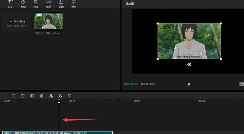Image resolution: width=244 pixels, height=134 pixels.
Task: Click the undo arrow in timeline toolbar
Action: coord(4,96)
